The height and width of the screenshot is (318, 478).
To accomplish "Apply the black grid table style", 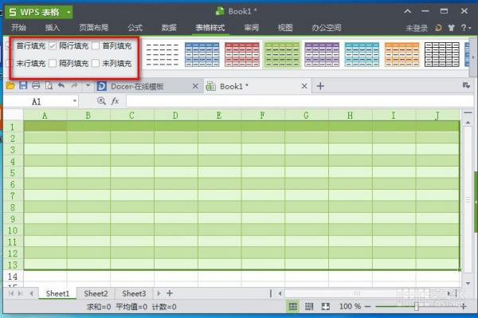I will 441,54.
